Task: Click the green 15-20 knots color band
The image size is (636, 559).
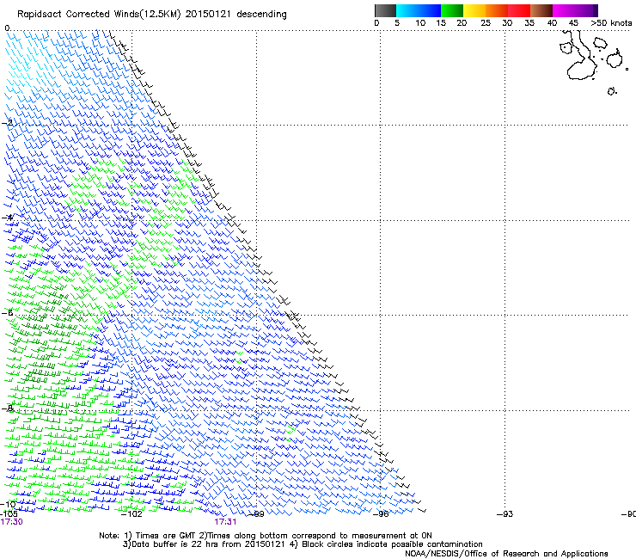Action: (452, 10)
